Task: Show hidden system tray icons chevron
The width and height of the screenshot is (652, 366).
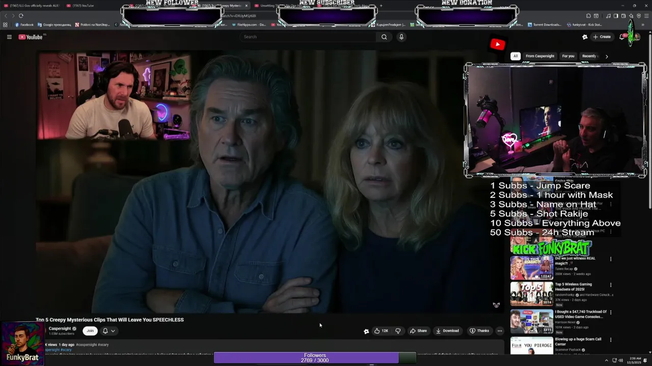Action: click(x=606, y=360)
